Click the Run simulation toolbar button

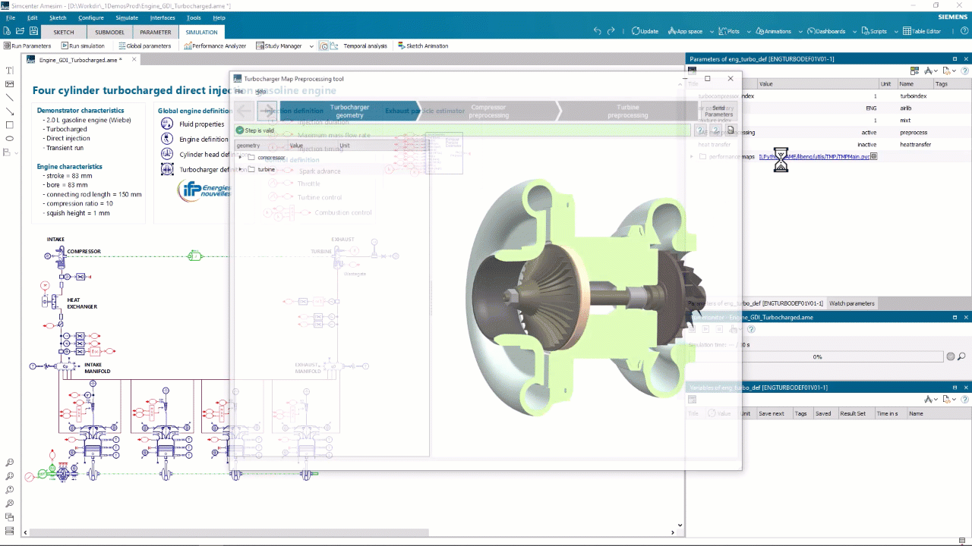pos(82,46)
